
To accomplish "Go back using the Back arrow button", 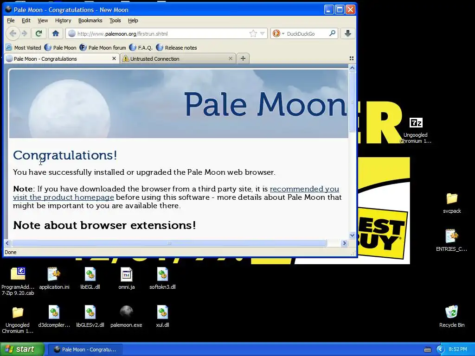I will [x=13, y=33].
